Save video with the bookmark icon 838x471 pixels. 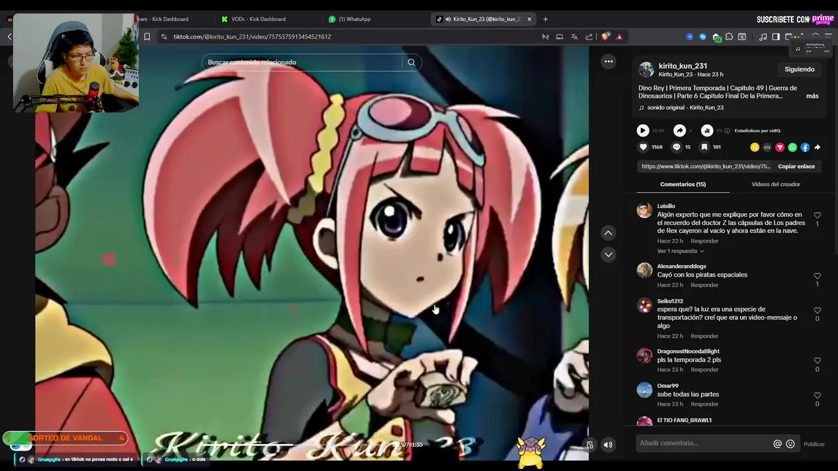pos(704,147)
